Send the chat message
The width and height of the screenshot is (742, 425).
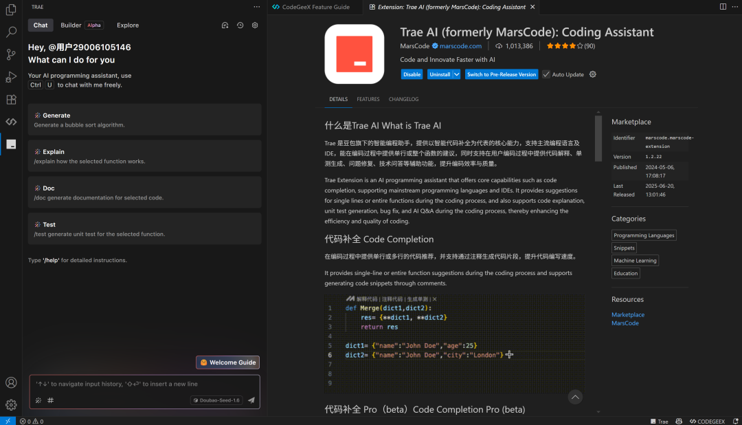(251, 400)
